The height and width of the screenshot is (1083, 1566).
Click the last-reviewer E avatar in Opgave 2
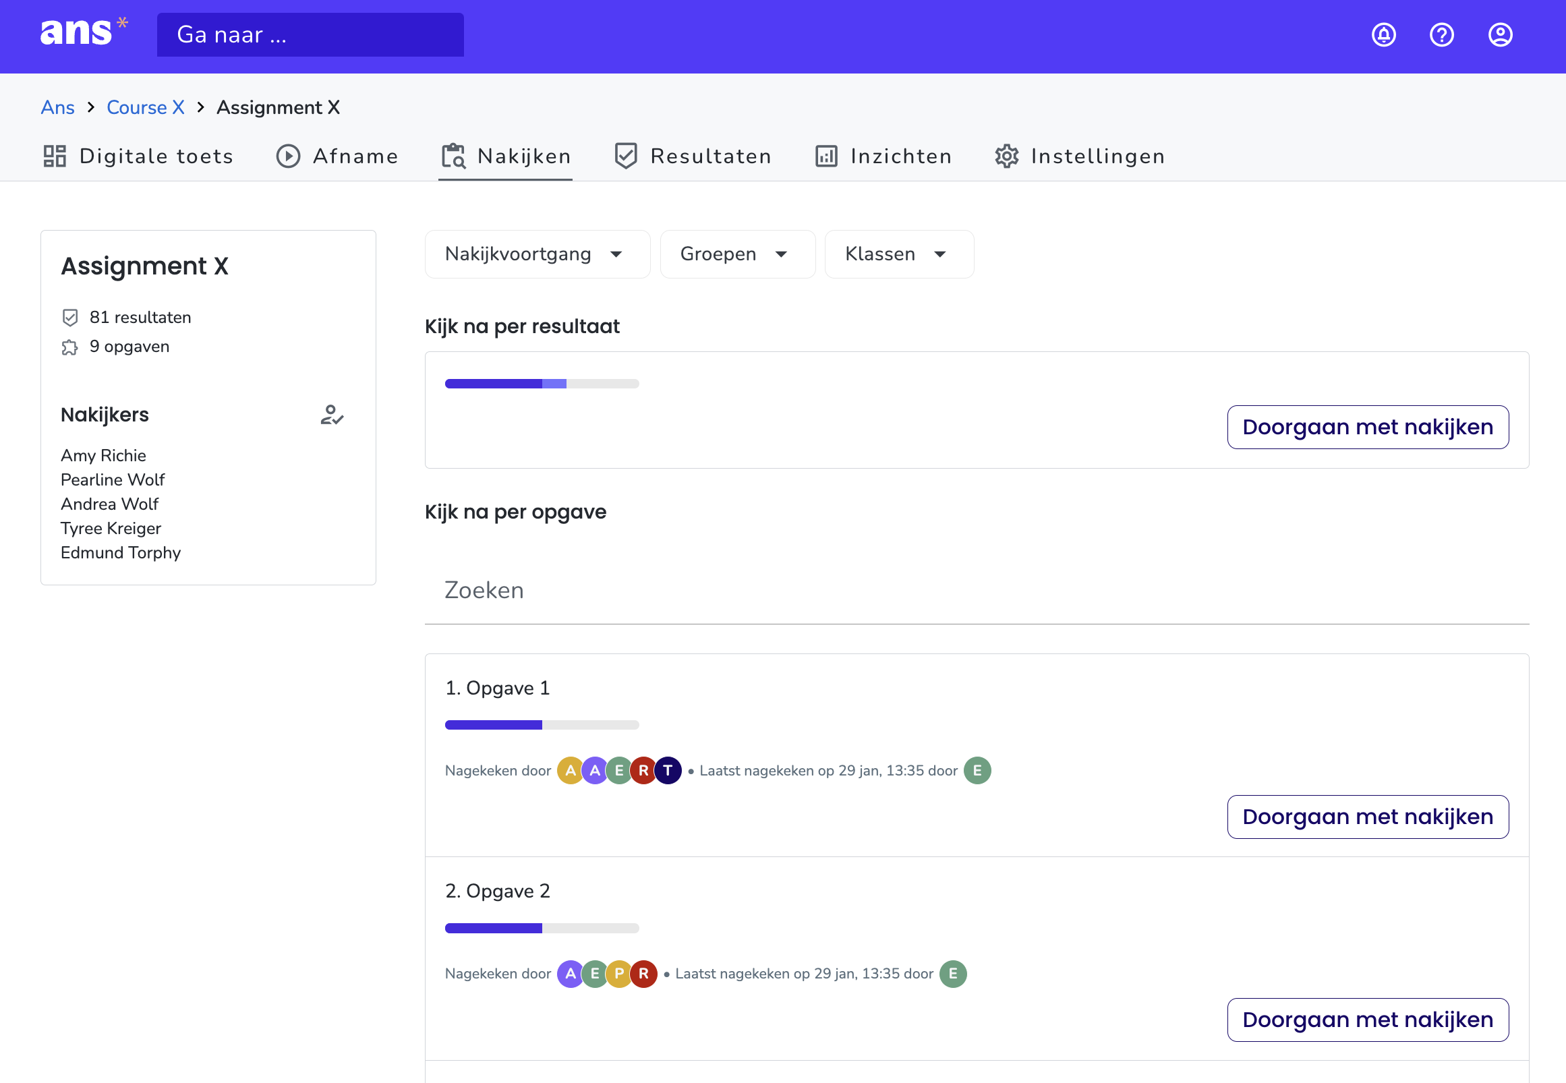pyautogui.click(x=953, y=974)
